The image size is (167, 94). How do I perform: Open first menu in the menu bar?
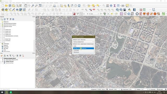pos(2,3)
